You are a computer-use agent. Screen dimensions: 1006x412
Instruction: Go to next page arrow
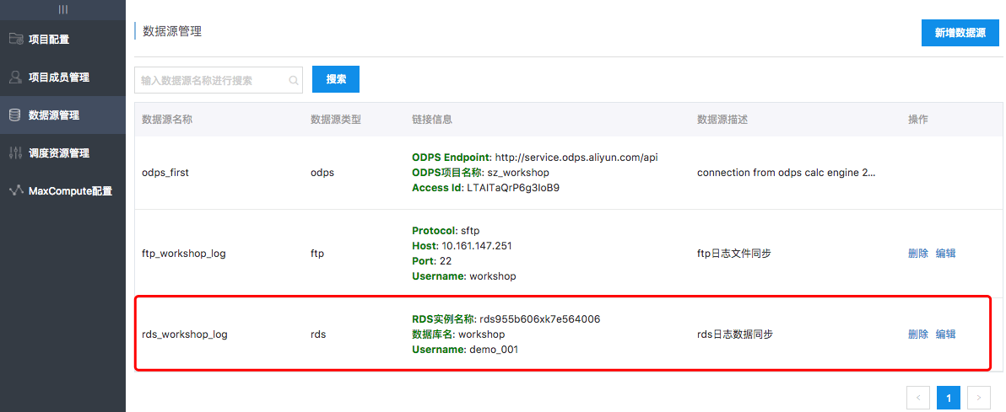(978, 398)
